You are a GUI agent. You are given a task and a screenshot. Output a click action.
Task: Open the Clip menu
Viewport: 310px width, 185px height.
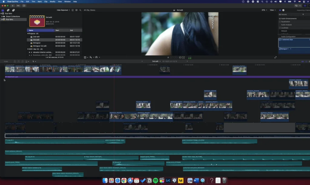point(46,2)
